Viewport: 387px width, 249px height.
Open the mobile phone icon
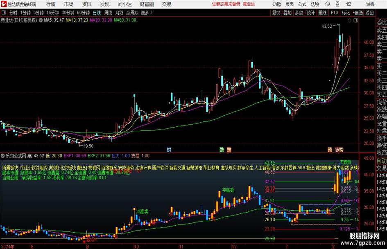pos(337,4)
